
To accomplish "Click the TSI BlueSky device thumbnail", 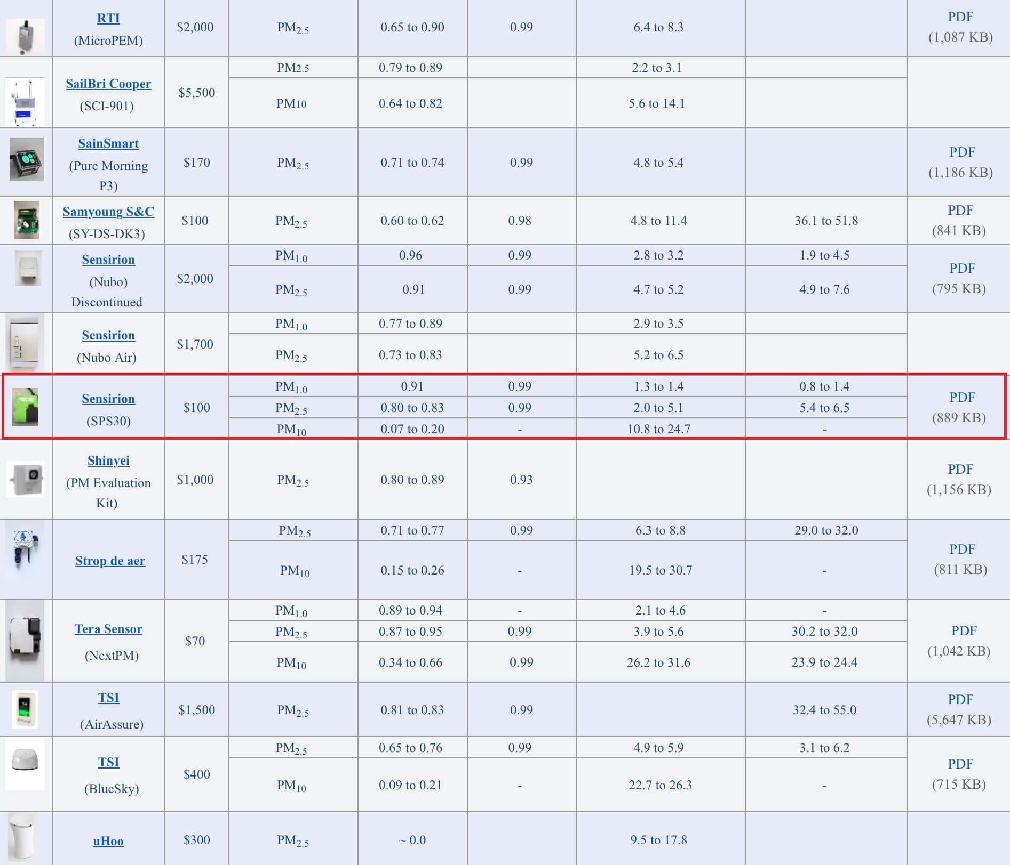I will tap(25, 764).
